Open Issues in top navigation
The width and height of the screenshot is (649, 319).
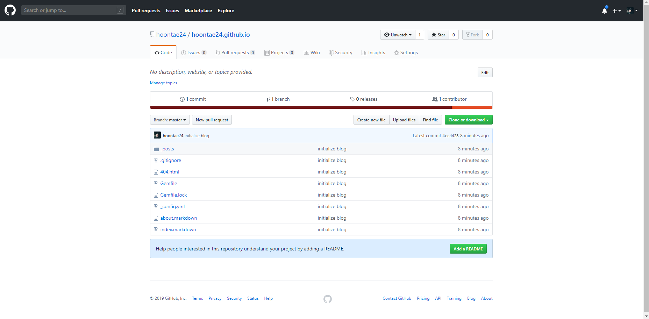[x=172, y=10]
